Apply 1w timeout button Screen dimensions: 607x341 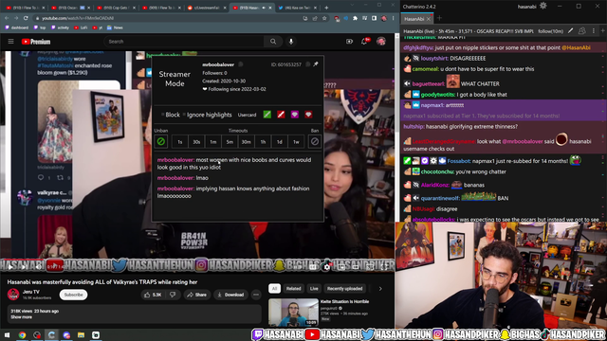296,142
